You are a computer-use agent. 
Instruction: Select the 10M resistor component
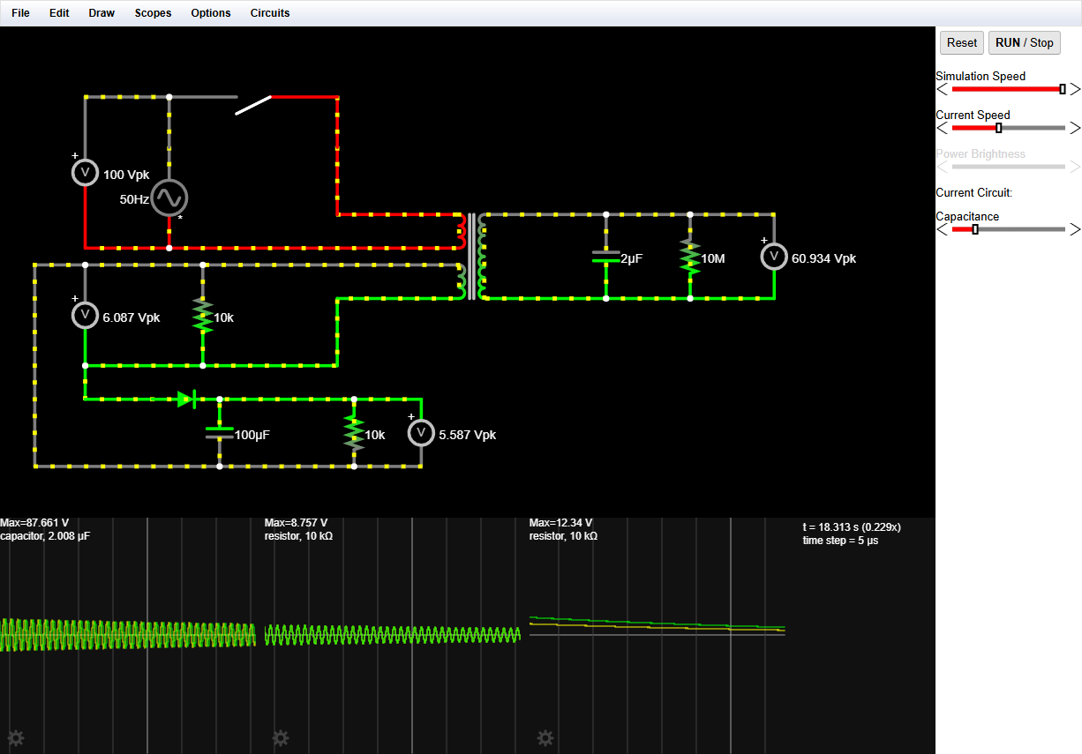pos(690,257)
